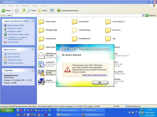Switch to CD-RW дисковод (D:) taskbar window
This screenshot has height=117, width=157.
click(x=68, y=110)
